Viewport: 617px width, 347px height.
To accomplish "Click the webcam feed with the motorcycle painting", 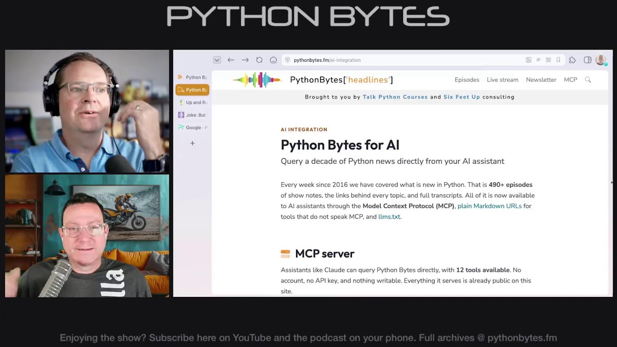I will coord(87,236).
